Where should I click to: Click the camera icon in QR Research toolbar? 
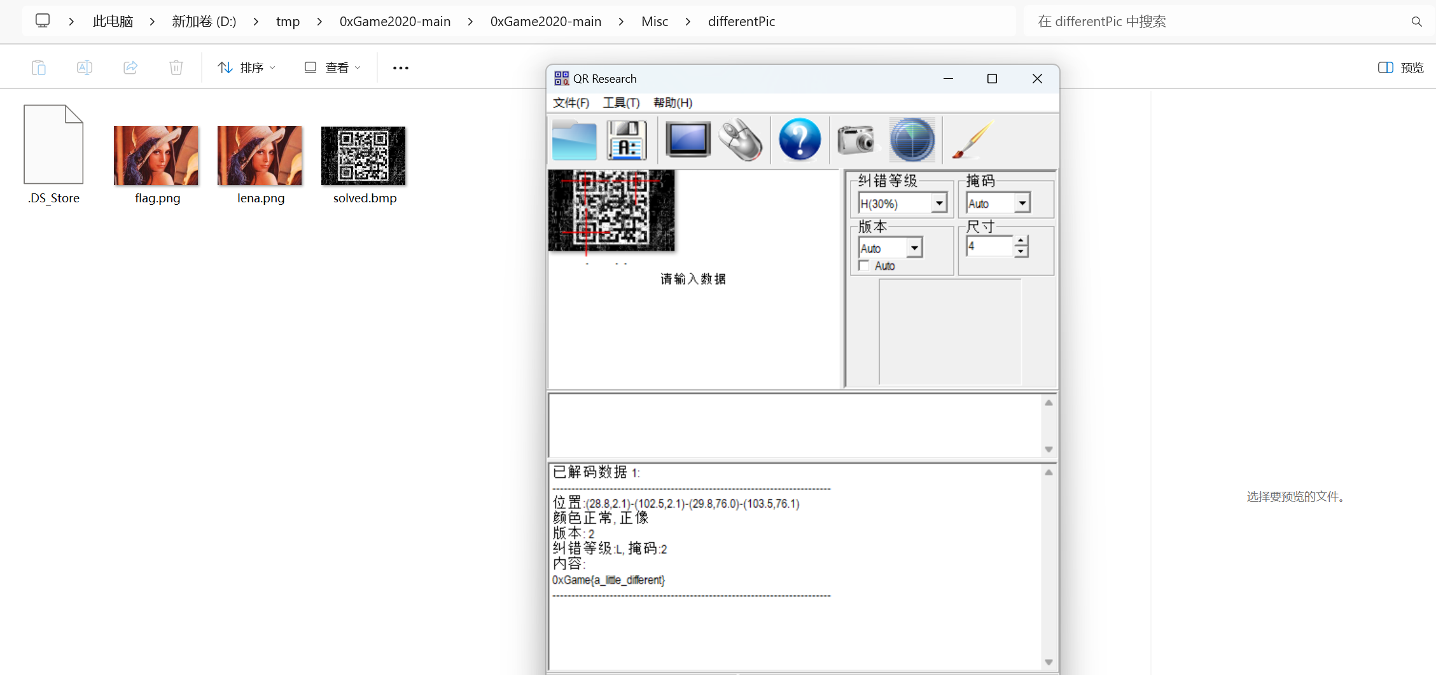click(856, 139)
